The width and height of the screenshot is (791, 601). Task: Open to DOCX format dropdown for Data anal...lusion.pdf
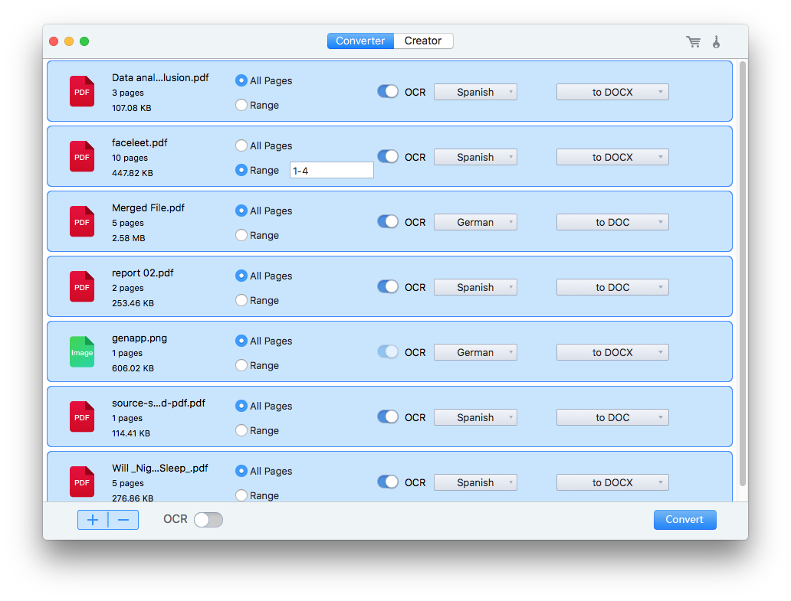point(612,92)
